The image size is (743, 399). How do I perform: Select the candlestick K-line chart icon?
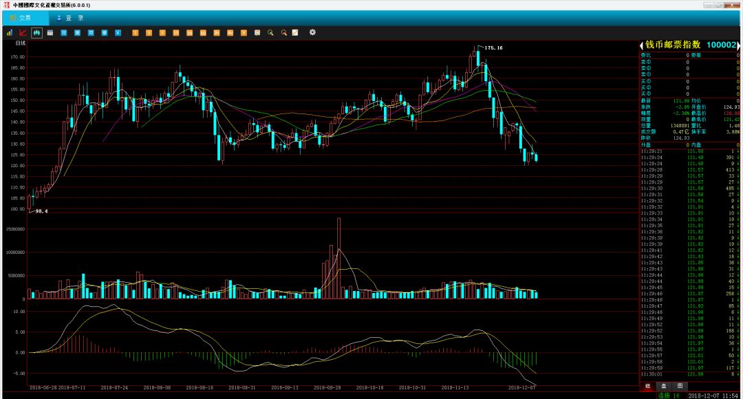tap(36, 33)
